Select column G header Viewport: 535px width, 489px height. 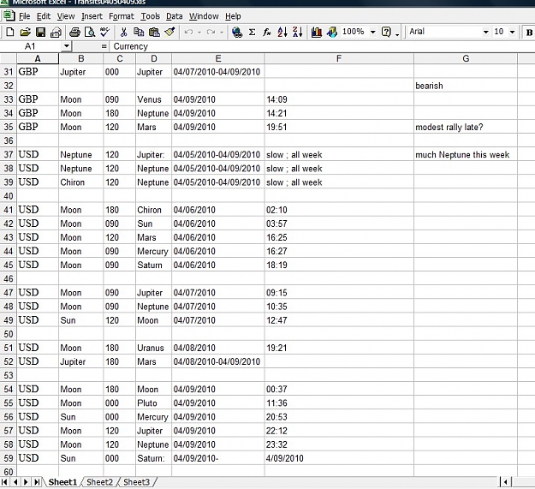click(x=466, y=59)
